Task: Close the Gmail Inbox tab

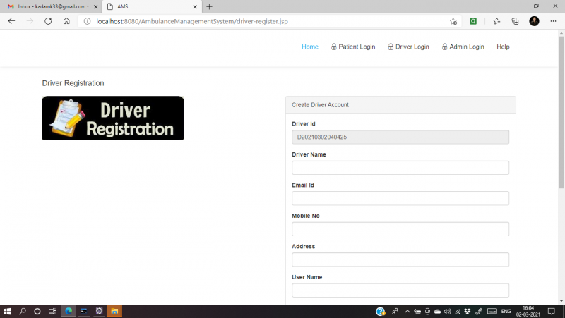Action: coord(95,6)
